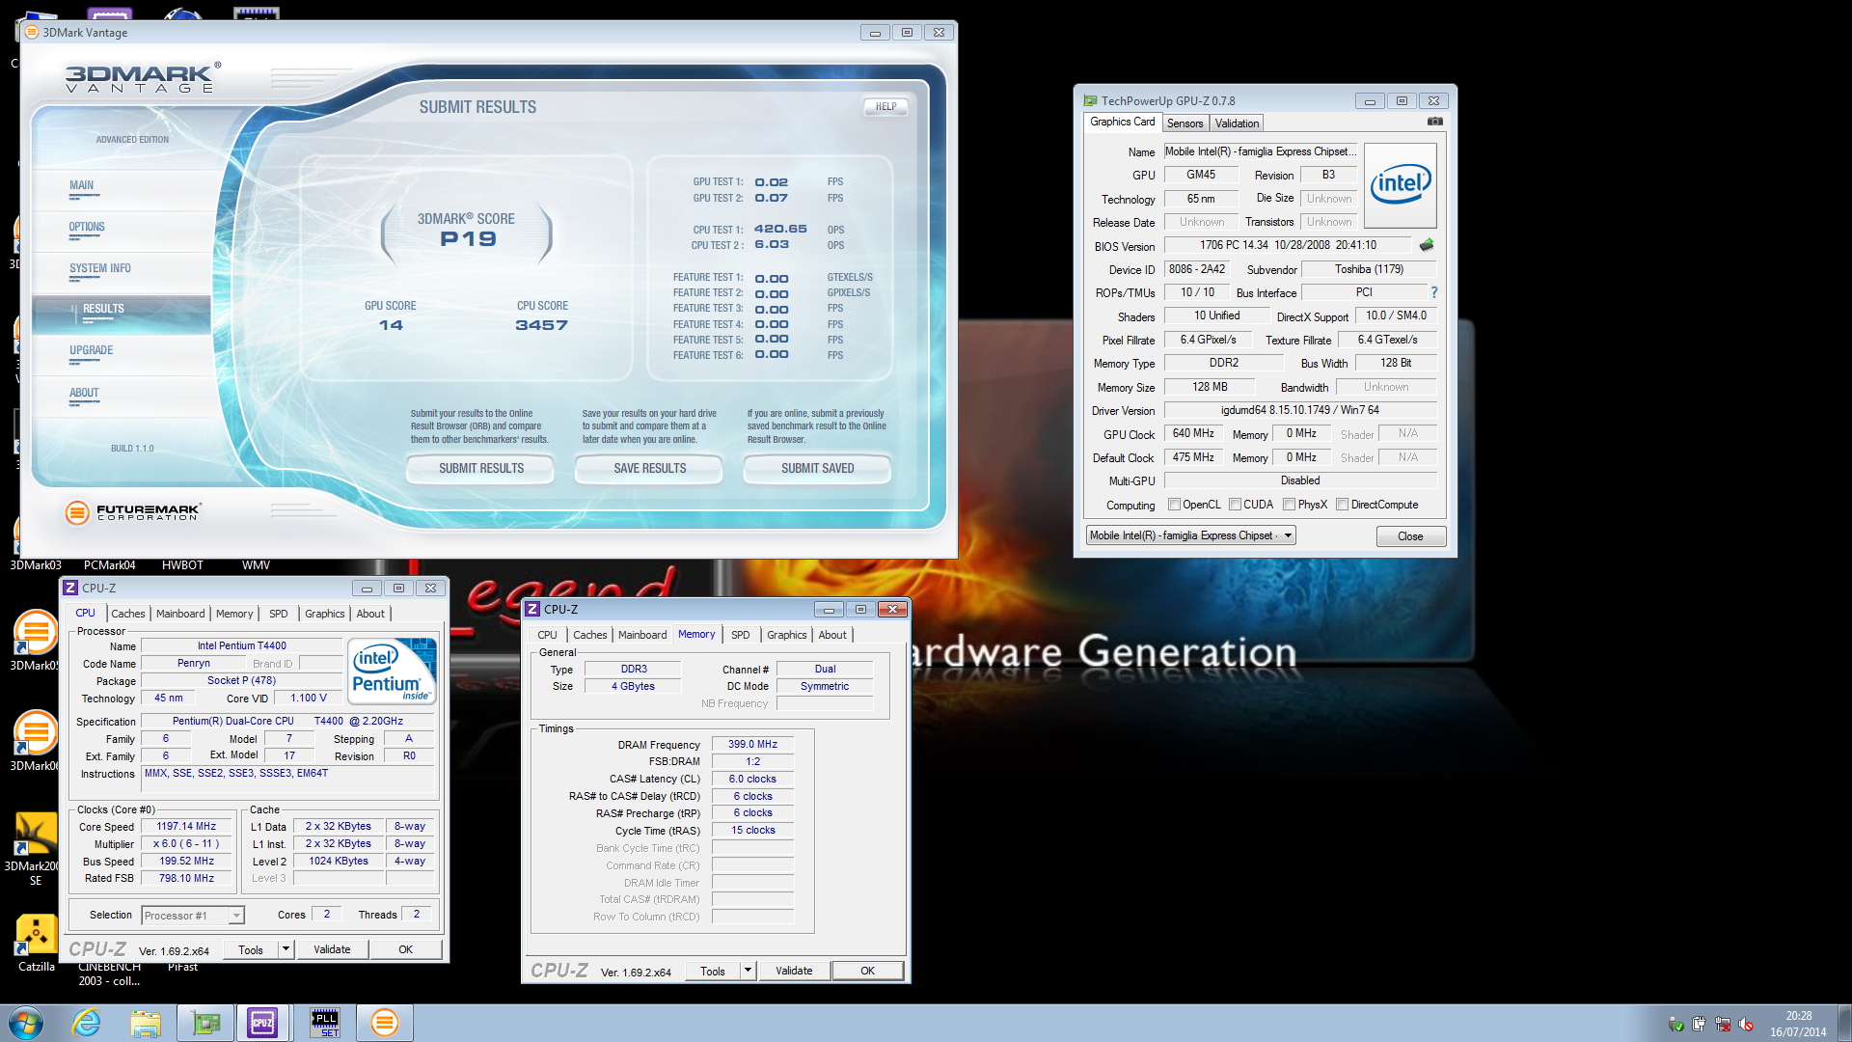This screenshot has height=1042, width=1852.
Task: Click OK in CPU-Z memory window
Action: pyautogui.click(x=867, y=971)
